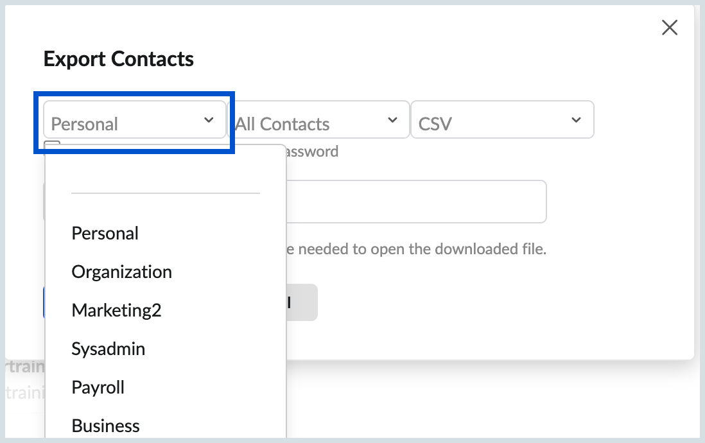Pick Payroll from the dropdown options
Viewport: 705px width, 443px height.
(98, 387)
